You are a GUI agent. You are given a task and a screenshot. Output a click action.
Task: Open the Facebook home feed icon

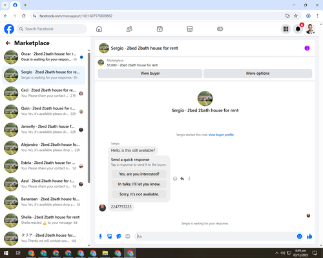(x=99, y=29)
